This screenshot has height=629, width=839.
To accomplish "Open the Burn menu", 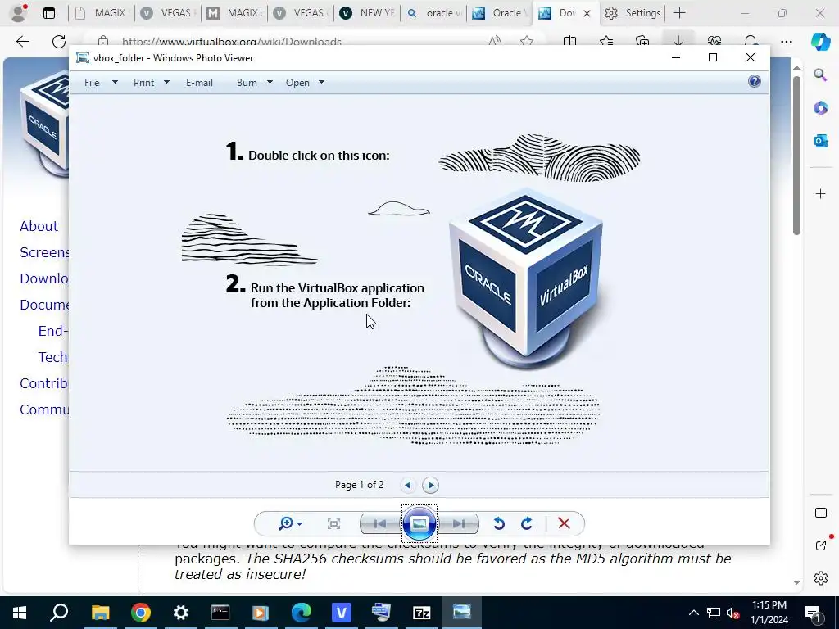I will [x=247, y=83].
